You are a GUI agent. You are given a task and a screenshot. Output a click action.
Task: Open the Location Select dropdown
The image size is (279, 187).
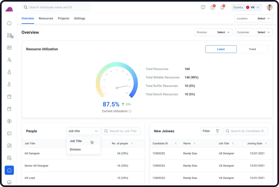[x=253, y=19]
